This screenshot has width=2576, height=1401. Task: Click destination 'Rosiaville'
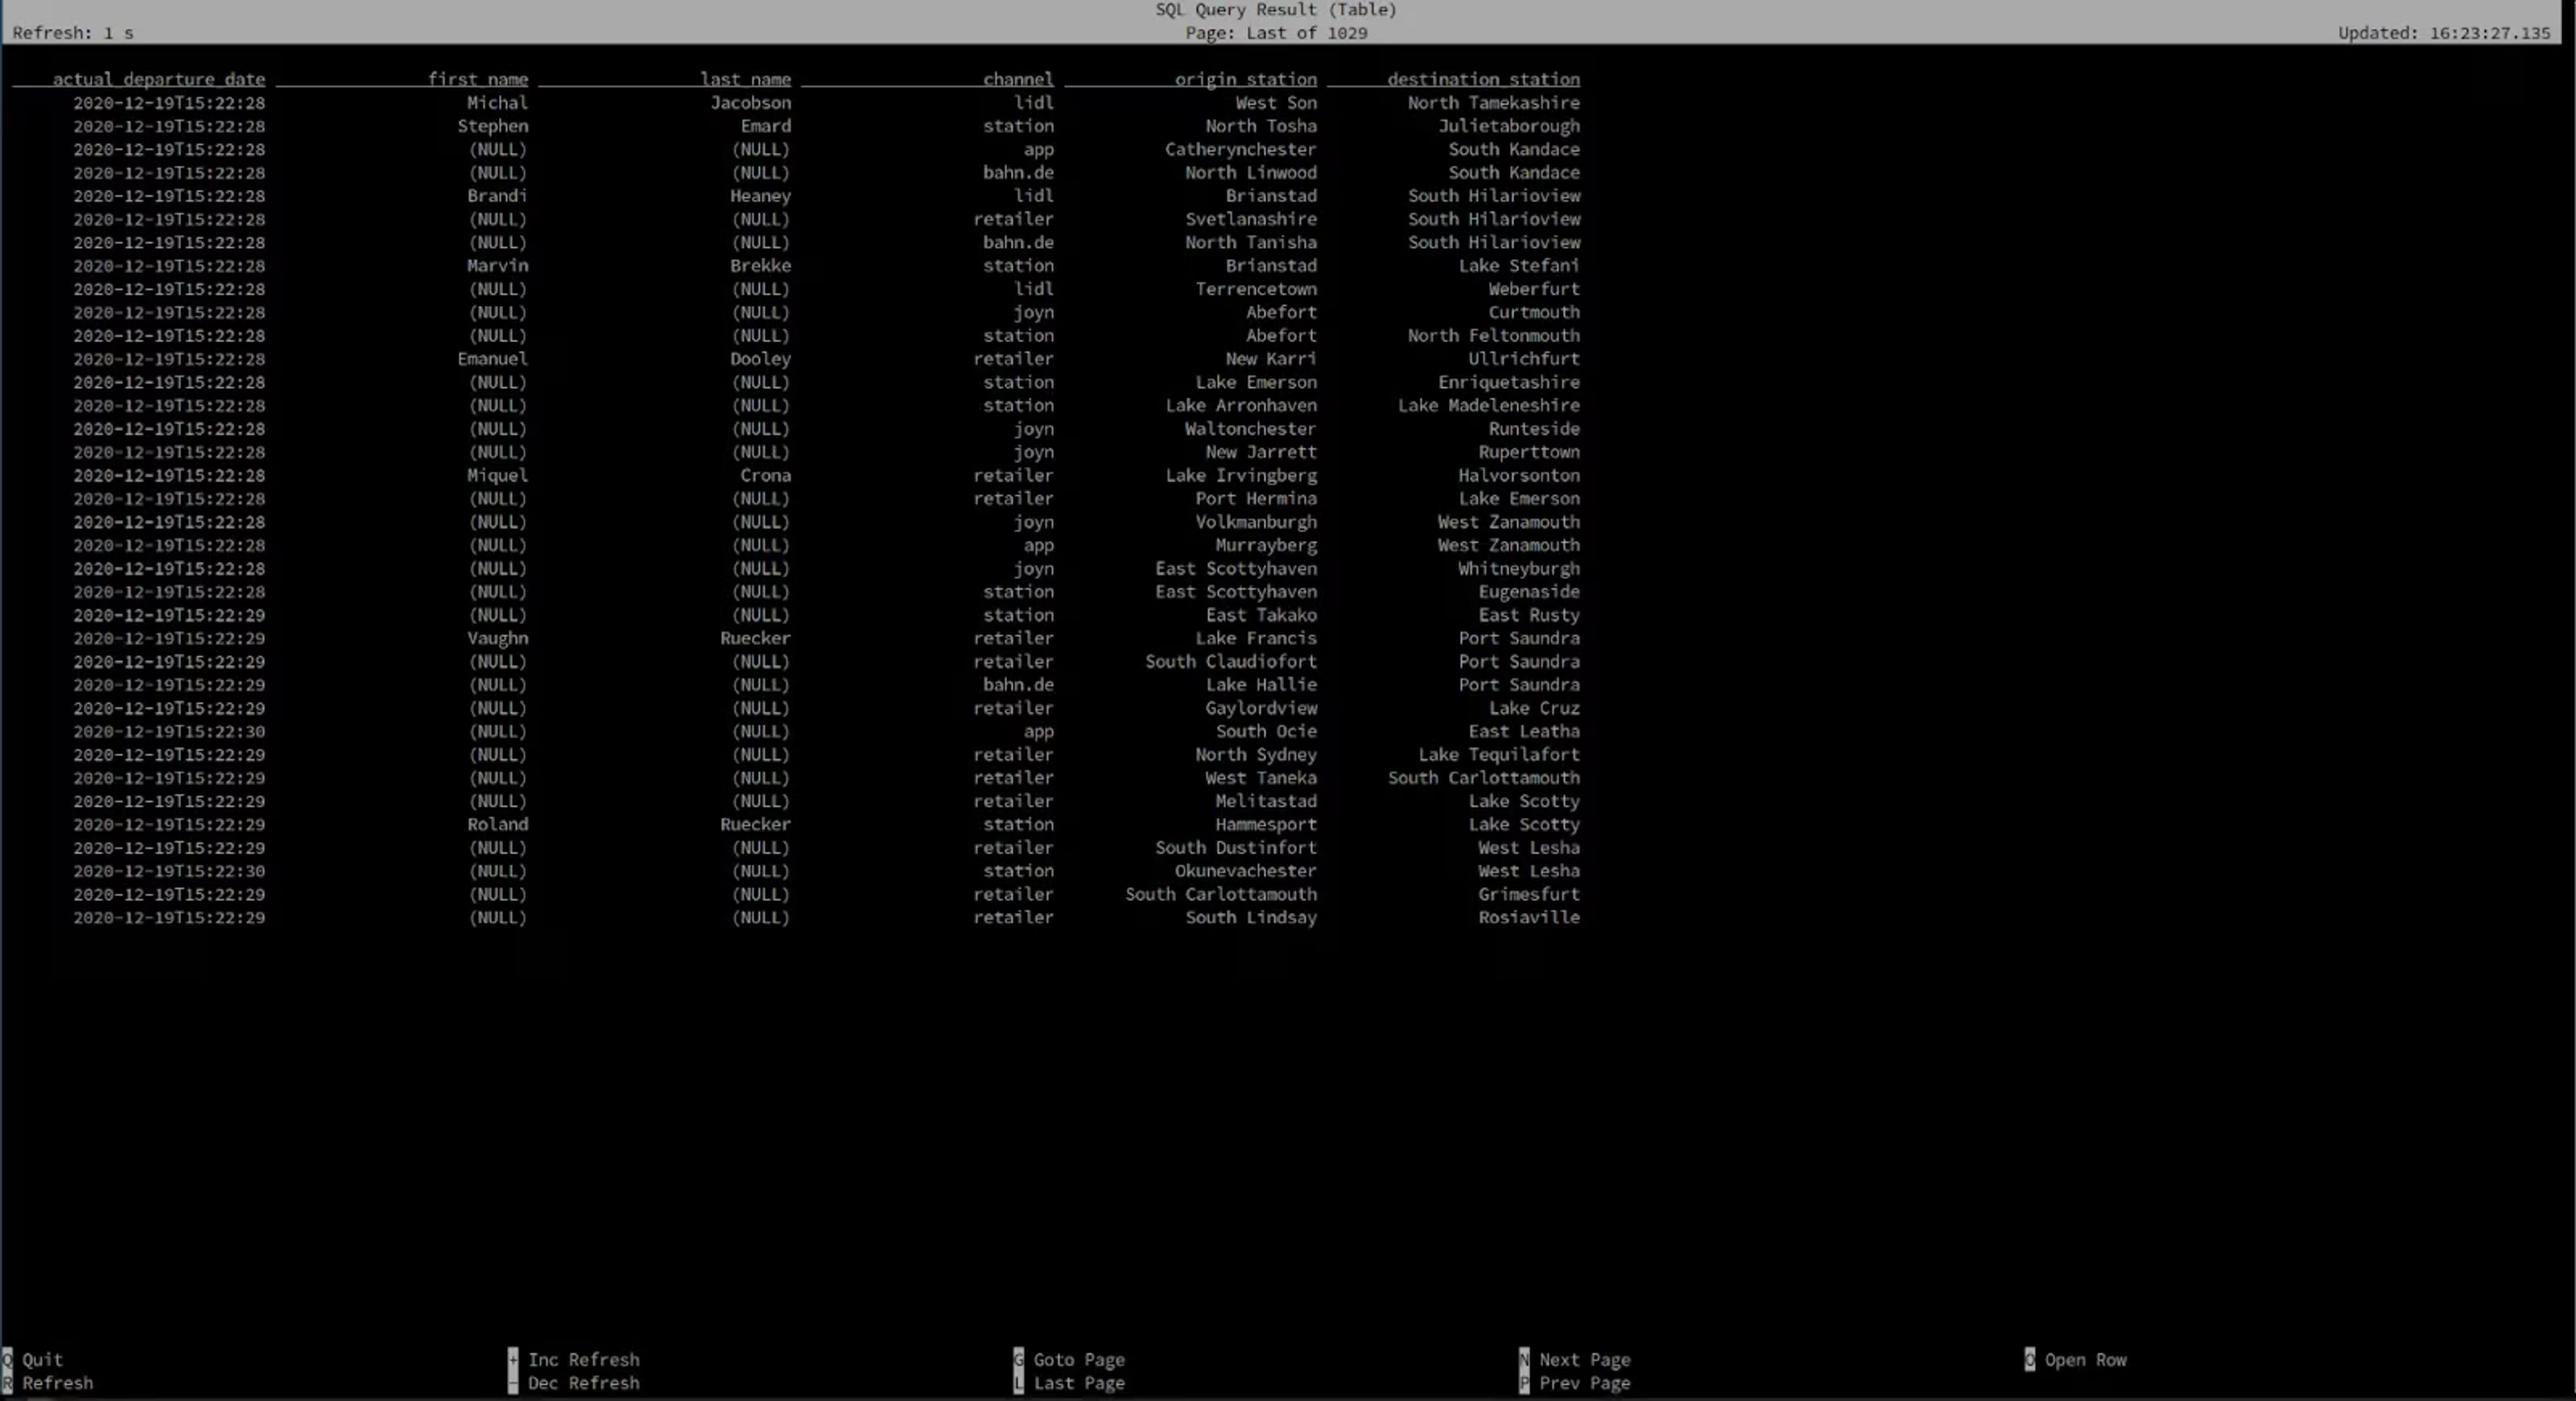pos(1528,917)
